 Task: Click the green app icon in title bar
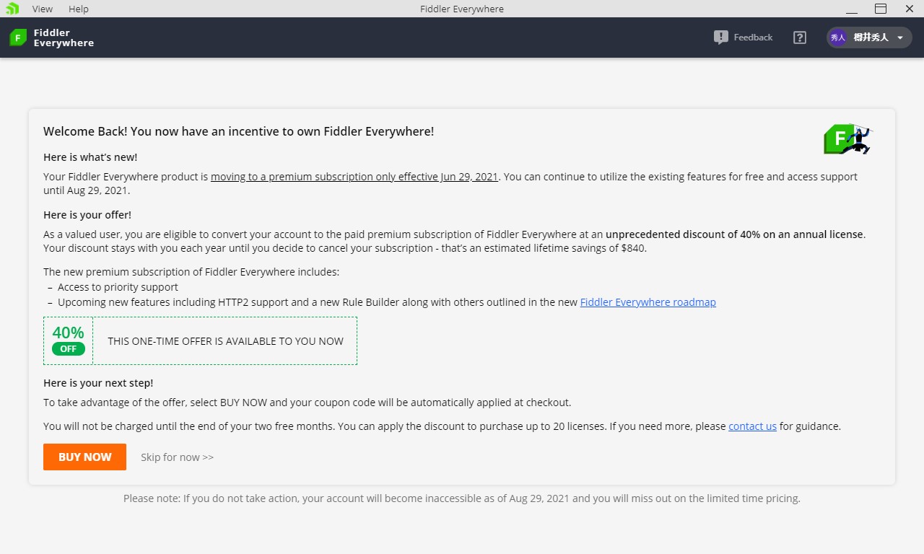coord(12,9)
